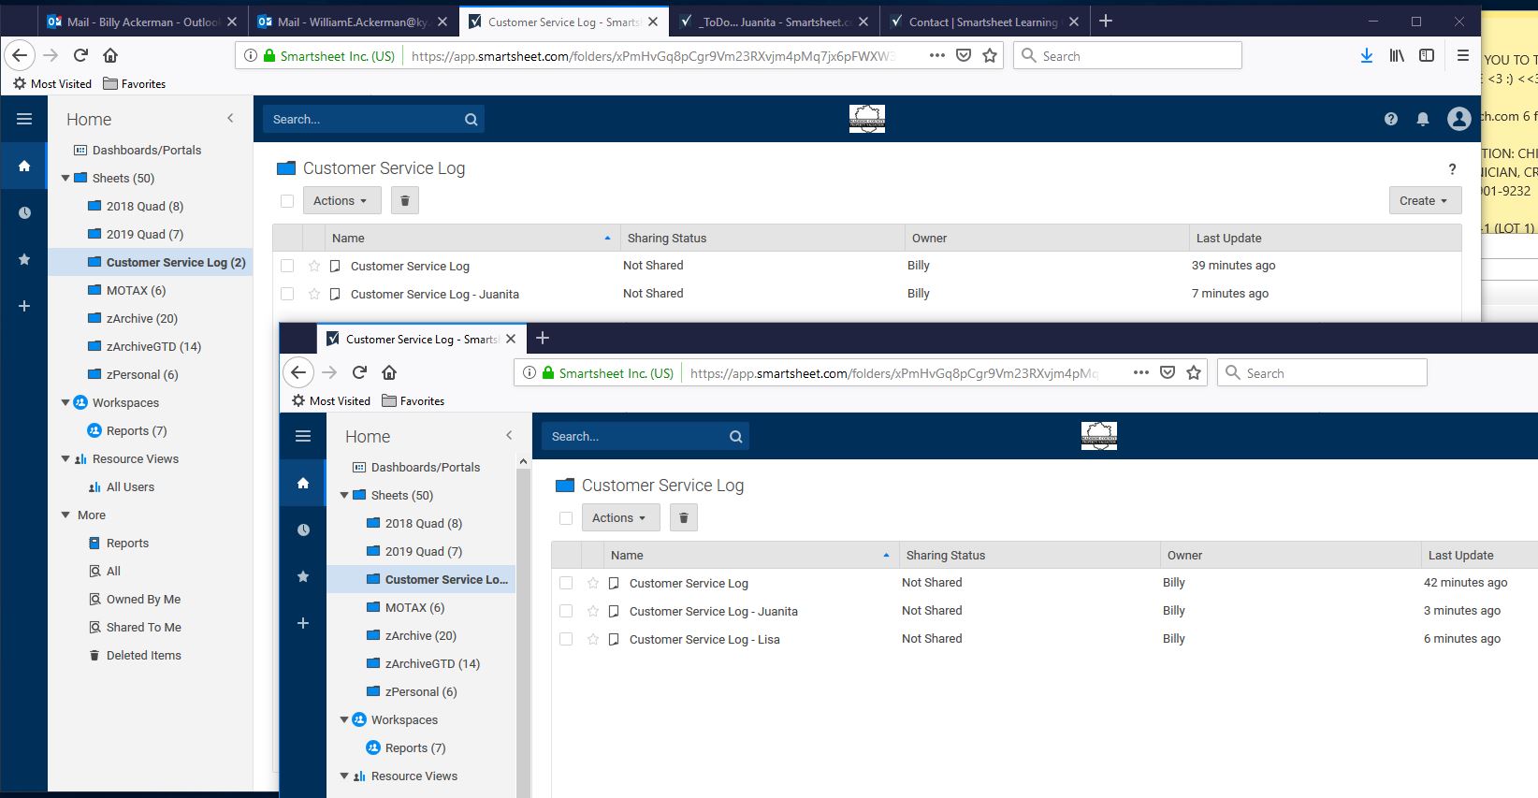Collapse More section in back window
Image resolution: width=1538 pixels, height=798 pixels.
(65, 515)
